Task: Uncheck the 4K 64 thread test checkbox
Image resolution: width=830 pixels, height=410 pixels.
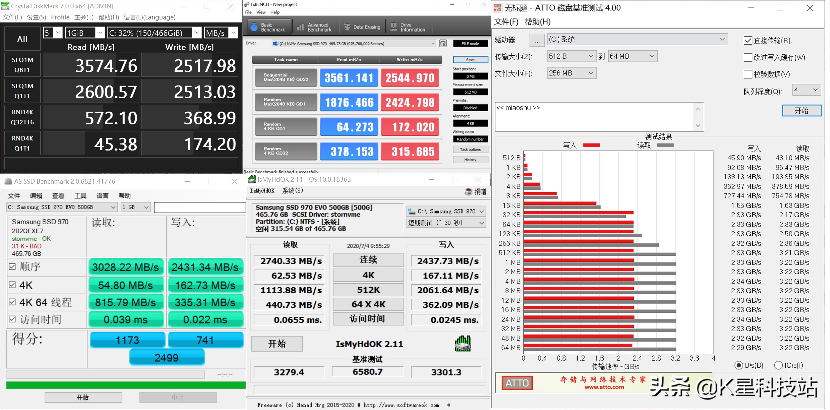Action: (x=12, y=302)
